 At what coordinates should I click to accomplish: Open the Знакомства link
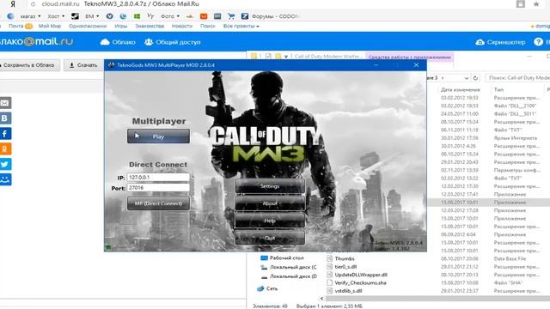click(150, 26)
